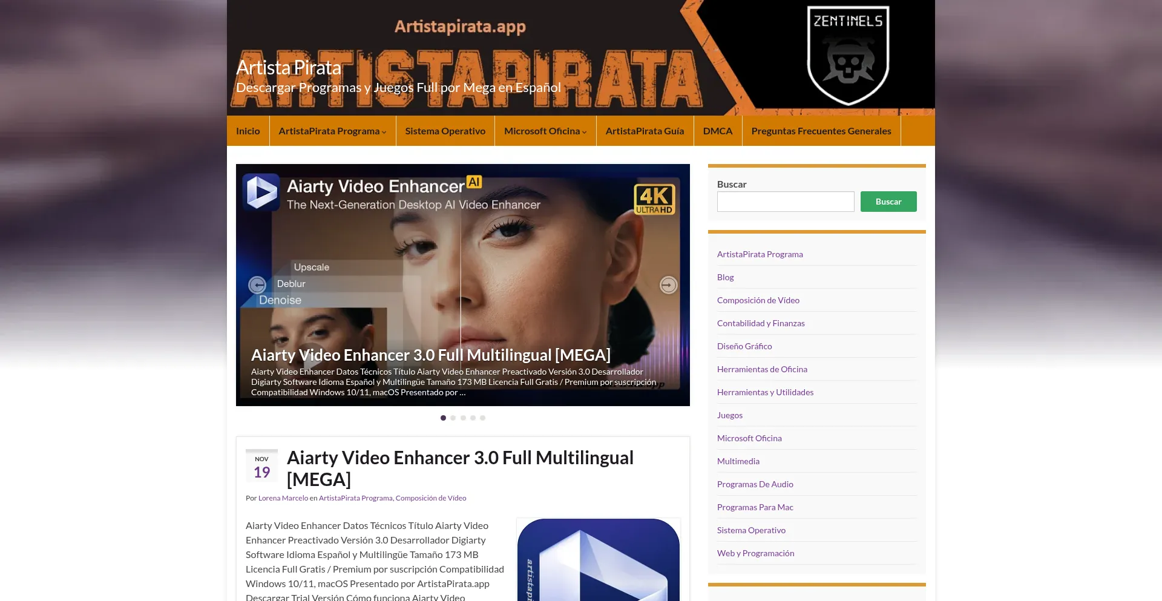Viewport: 1162px width, 601px height.
Task: Click the slider's next arrow icon
Action: [668, 284]
